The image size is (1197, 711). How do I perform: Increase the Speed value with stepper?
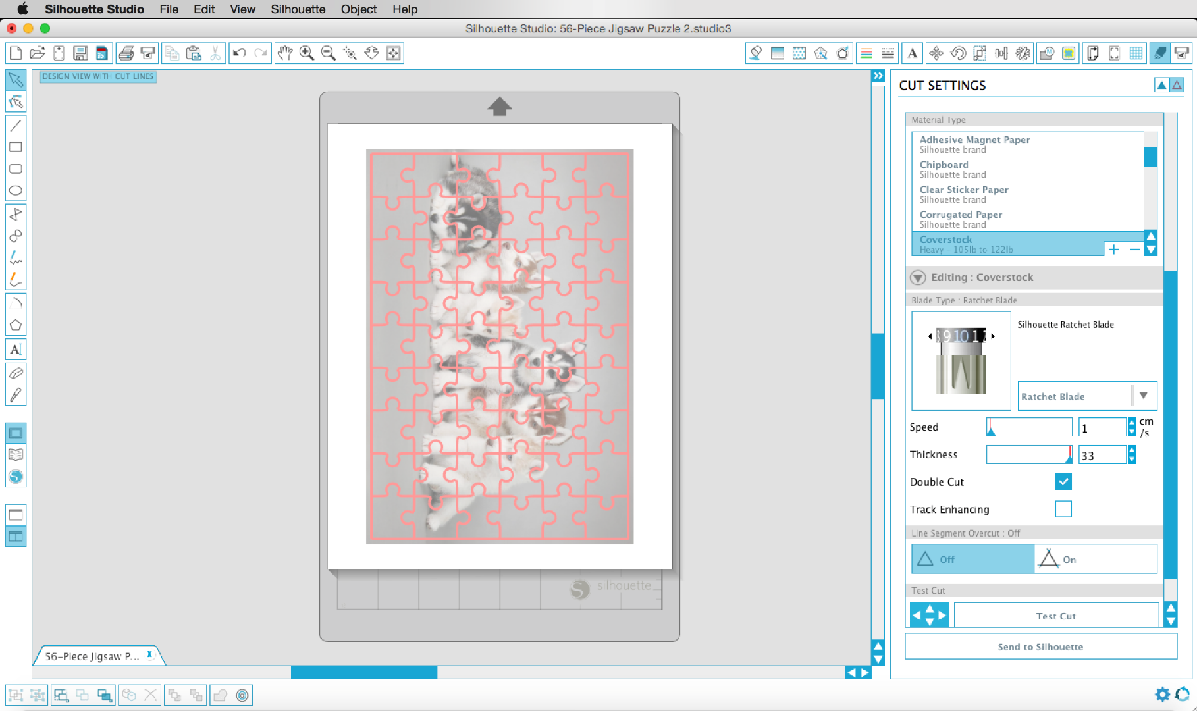pyautogui.click(x=1132, y=423)
